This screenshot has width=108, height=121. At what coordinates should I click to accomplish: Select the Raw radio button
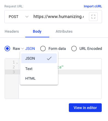coord(7,49)
